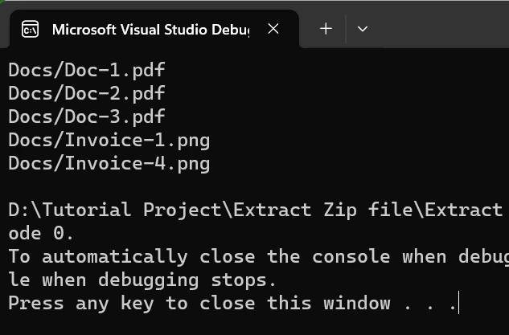Screen dimensions: 509x335
Task: Click the Docs/Invoice-4.png output line
Action: pyautogui.click(x=109, y=164)
